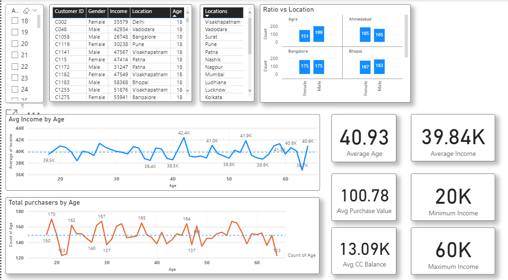508x280 pixels.
Task: Sort table by the Customer ID column header
Action: coord(69,11)
